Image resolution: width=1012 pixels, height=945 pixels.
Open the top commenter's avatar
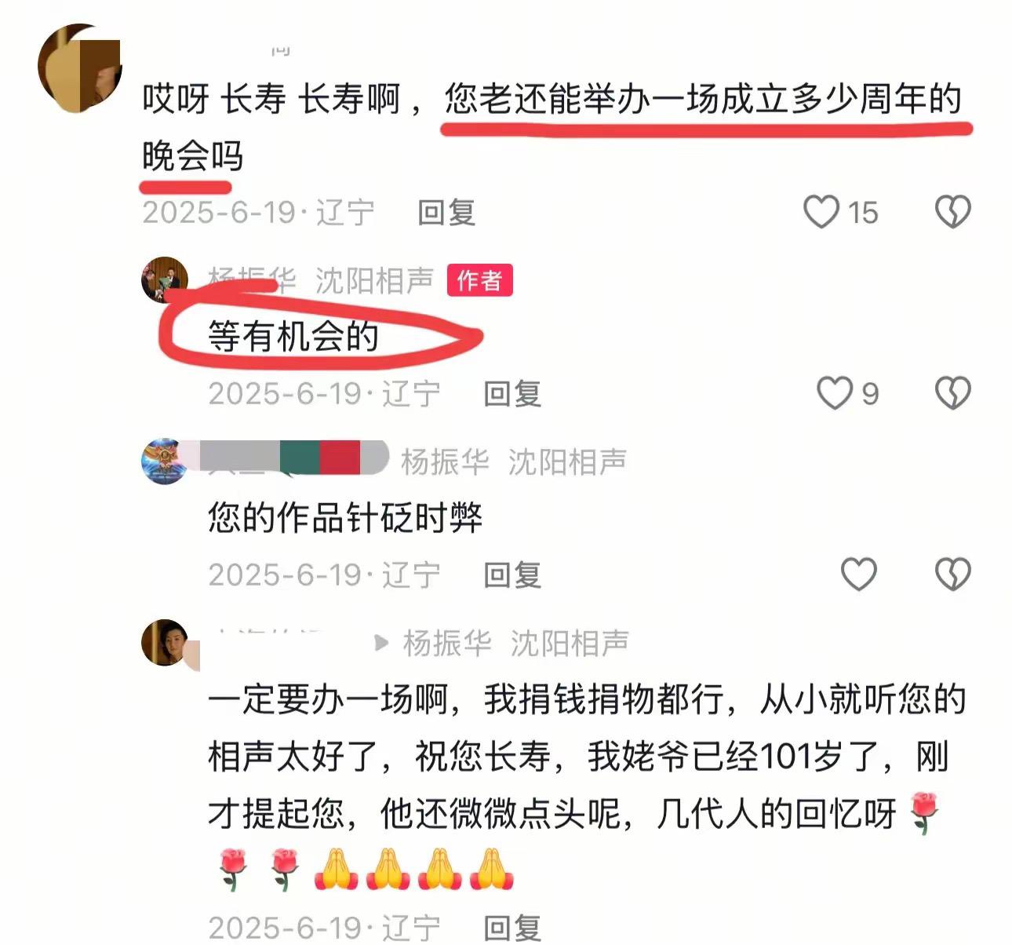pyautogui.click(x=78, y=69)
